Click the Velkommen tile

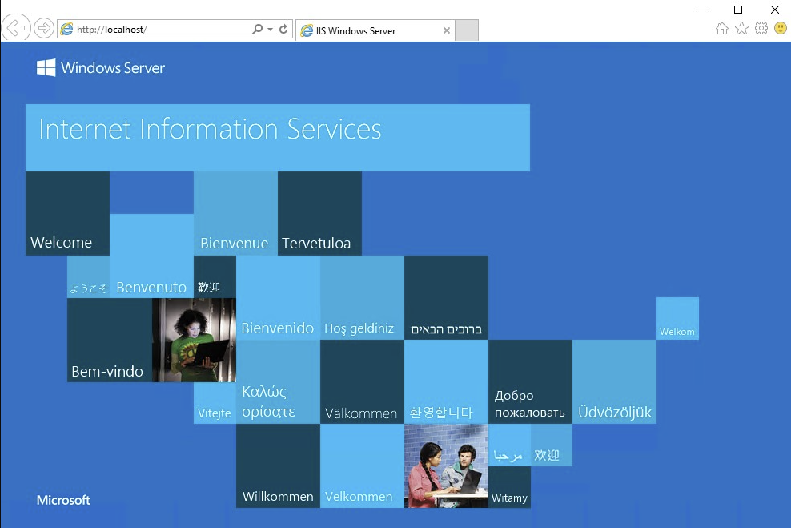362,466
